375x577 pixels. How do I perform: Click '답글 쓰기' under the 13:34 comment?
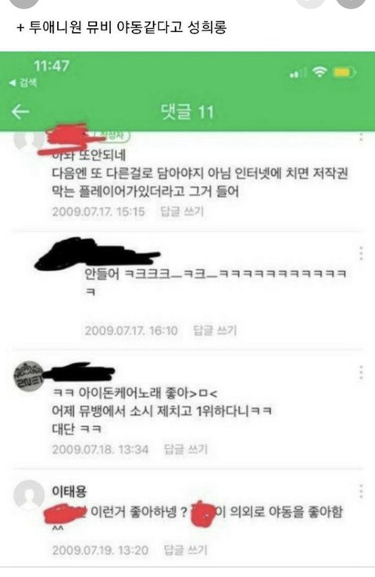tap(186, 450)
